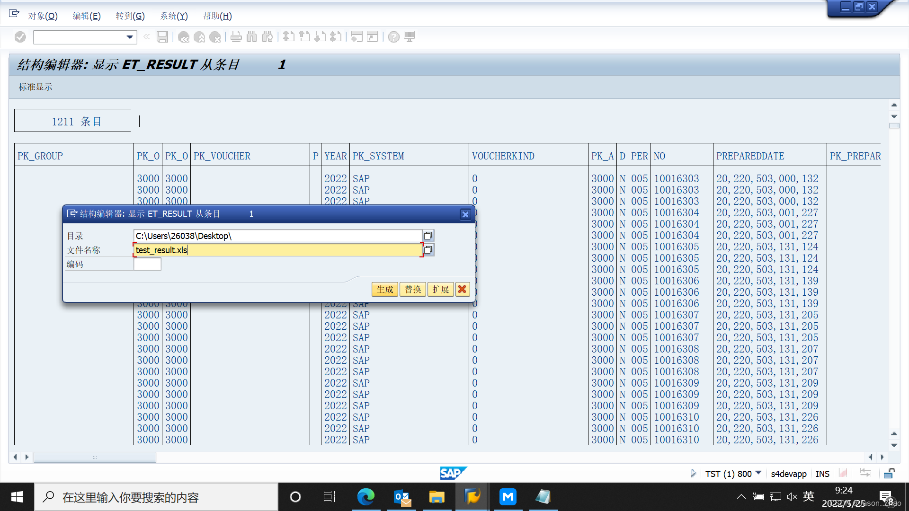This screenshot has height=511, width=909.
Task: Open the 转到(G) menu
Action: coord(130,16)
